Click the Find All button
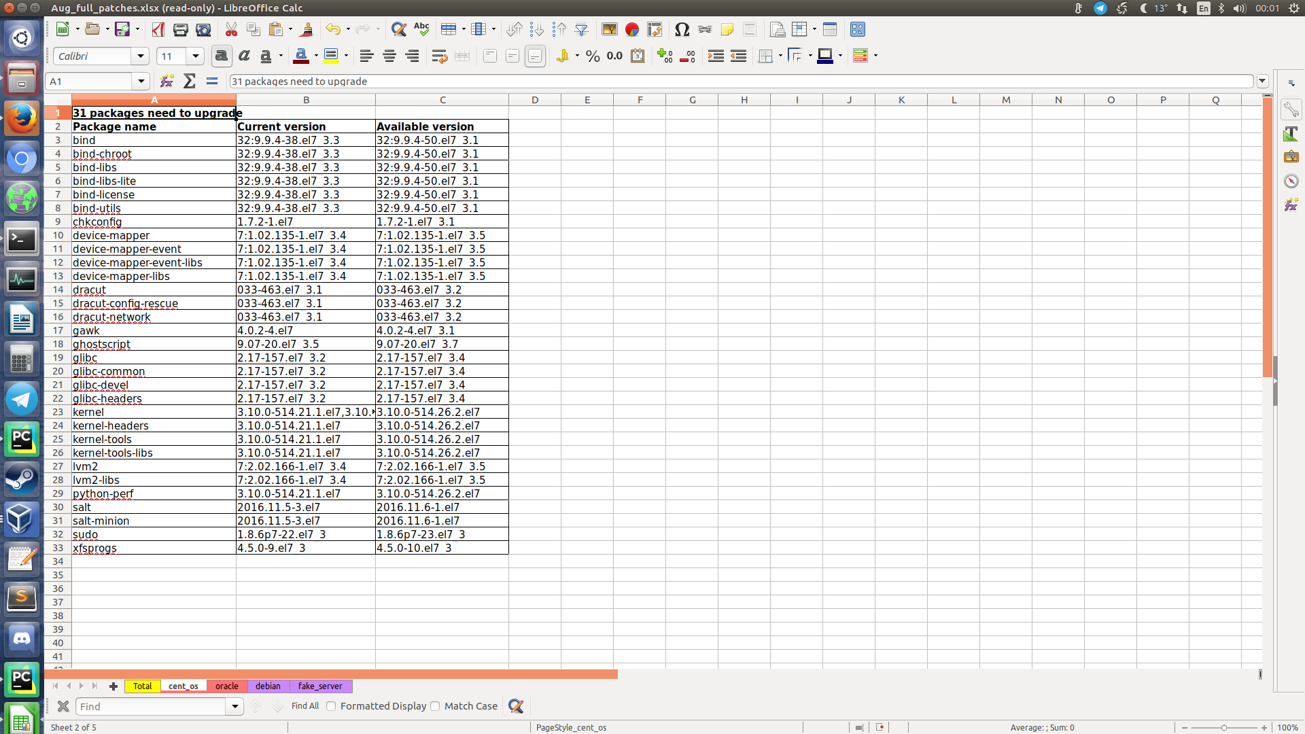 click(305, 706)
